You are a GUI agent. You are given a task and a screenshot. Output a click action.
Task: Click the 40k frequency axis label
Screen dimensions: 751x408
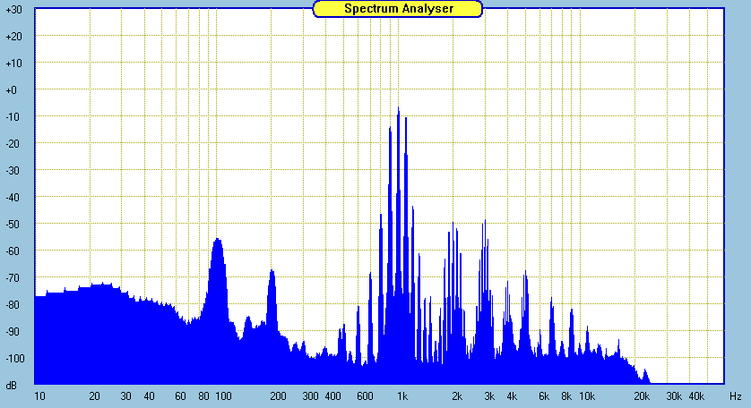click(x=696, y=395)
